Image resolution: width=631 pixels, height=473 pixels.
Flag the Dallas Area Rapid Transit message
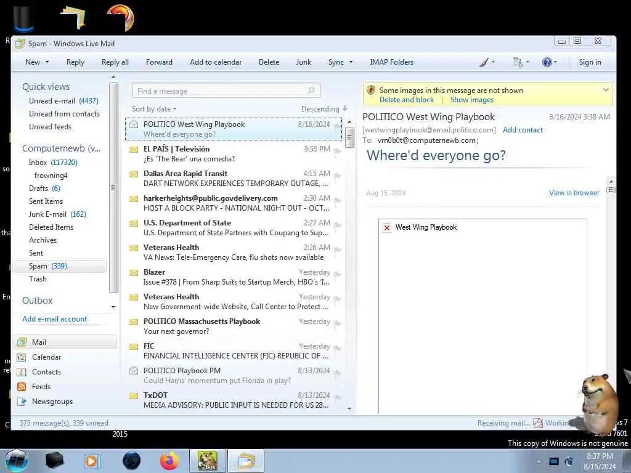pos(337,176)
